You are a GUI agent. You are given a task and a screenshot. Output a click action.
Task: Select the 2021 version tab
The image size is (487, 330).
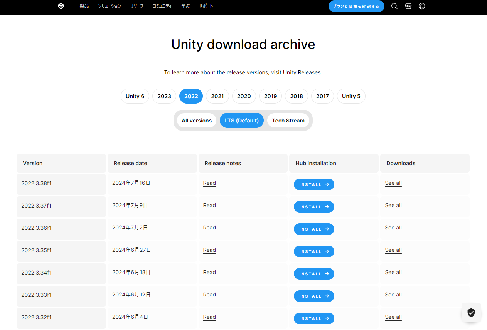[217, 96]
